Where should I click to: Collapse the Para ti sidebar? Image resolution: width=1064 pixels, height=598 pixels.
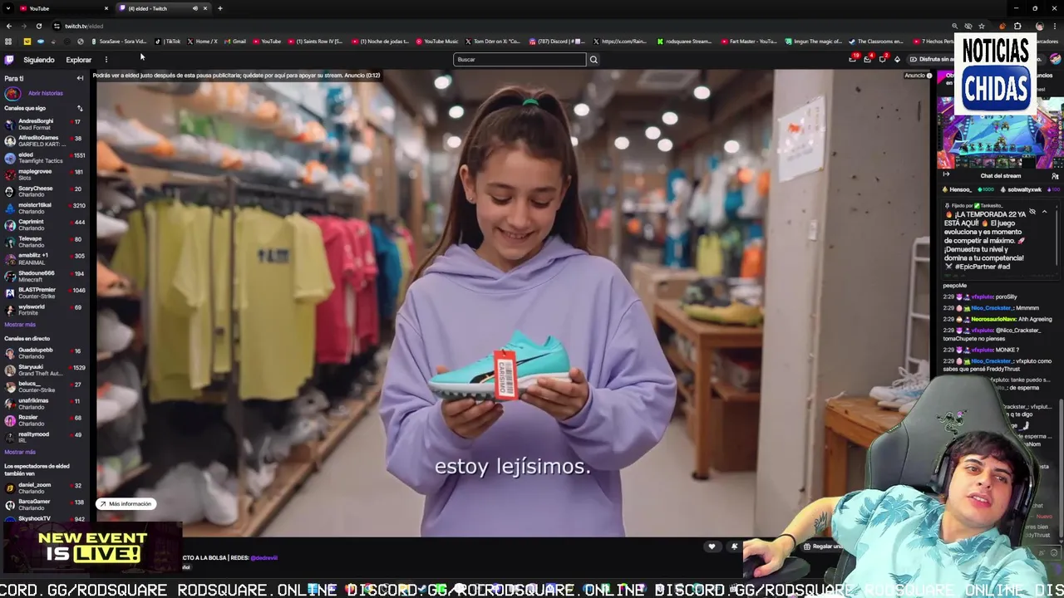(x=80, y=78)
